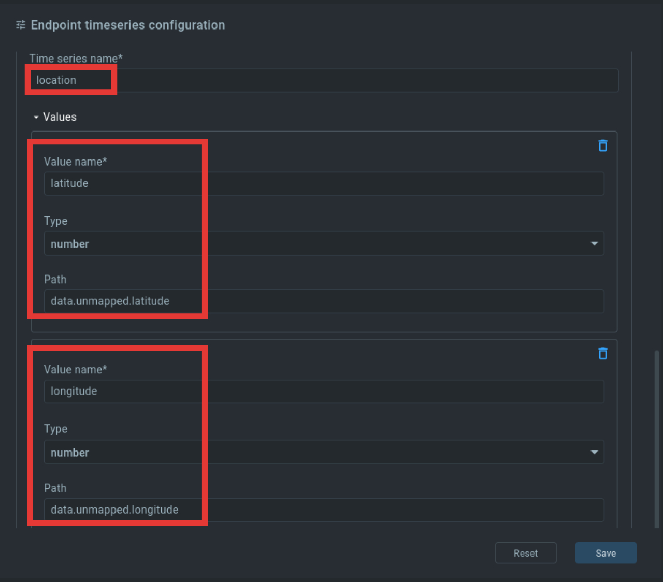Focus the Time series name field
This screenshot has width=663, height=582.
pyautogui.click(x=324, y=80)
